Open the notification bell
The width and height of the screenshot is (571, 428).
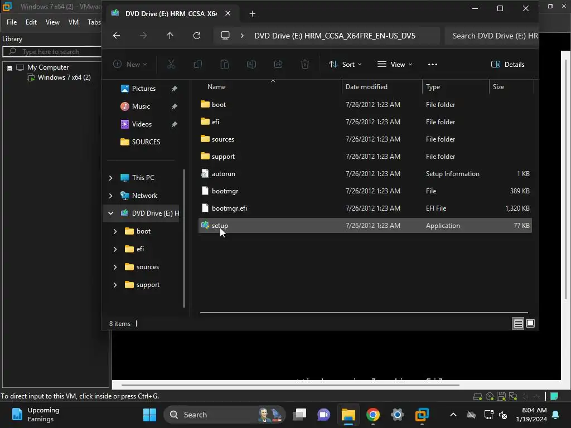(556, 415)
